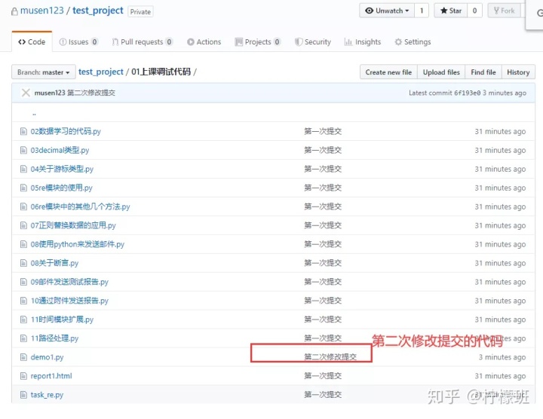Screen dimensions: 543x419
Task: Star the repository
Action: [451, 11]
